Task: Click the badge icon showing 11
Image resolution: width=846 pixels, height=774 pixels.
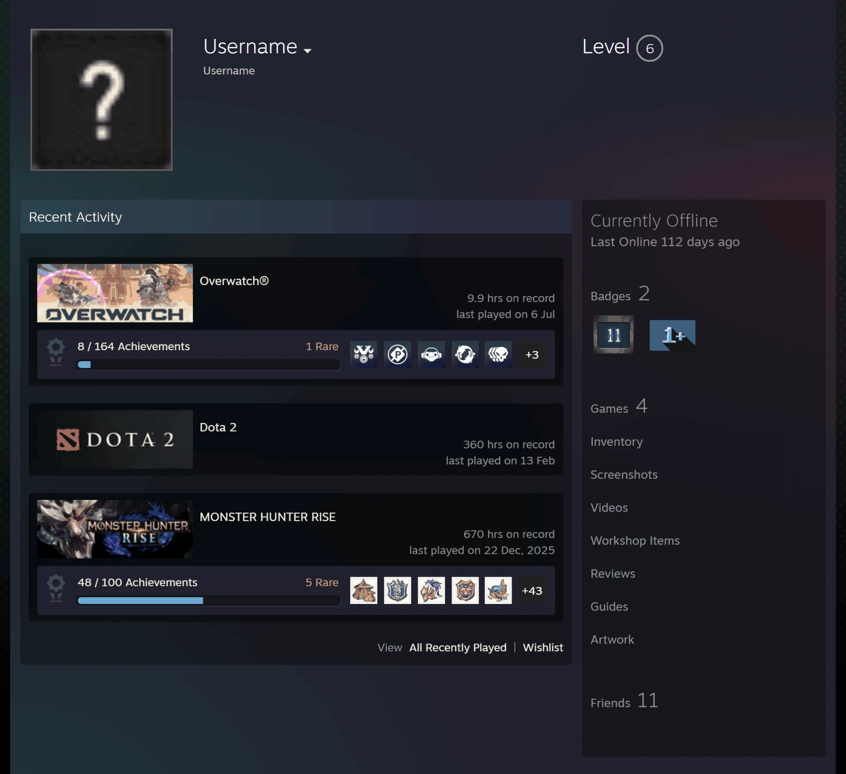Action: [x=613, y=335]
